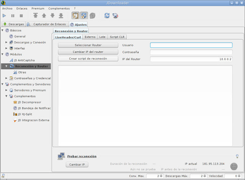Focus the Contraseña input field
The image size is (245, 180).
click(191, 52)
